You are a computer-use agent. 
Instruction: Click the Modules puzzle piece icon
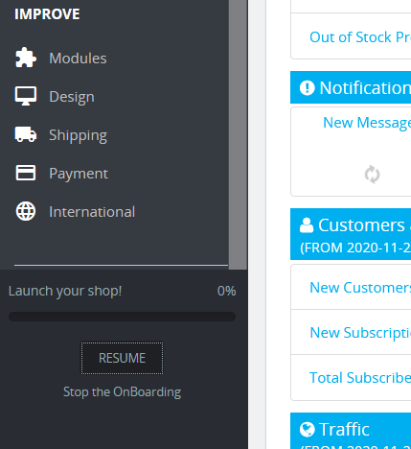(26, 58)
